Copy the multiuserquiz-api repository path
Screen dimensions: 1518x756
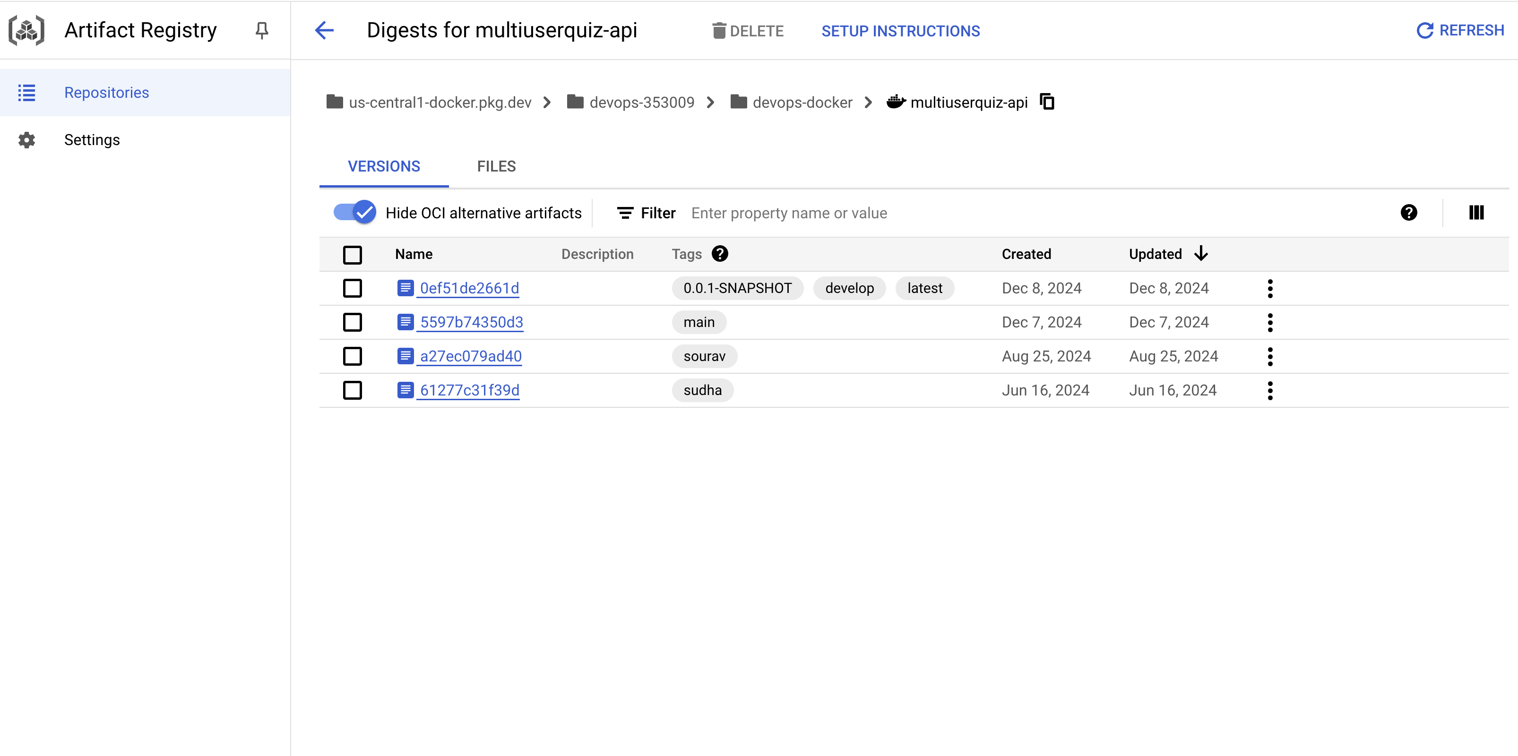click(x=1047, y=101)
